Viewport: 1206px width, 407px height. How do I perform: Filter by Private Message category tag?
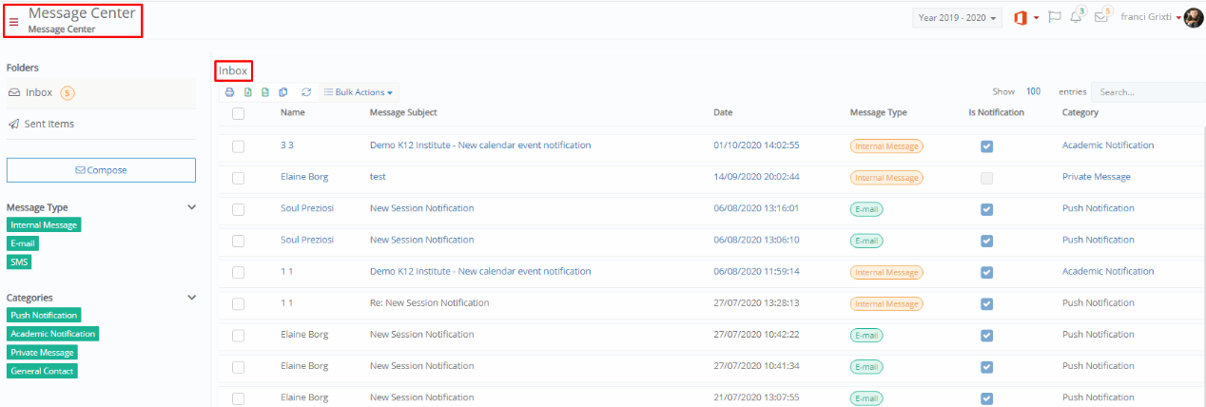point(42,352)
